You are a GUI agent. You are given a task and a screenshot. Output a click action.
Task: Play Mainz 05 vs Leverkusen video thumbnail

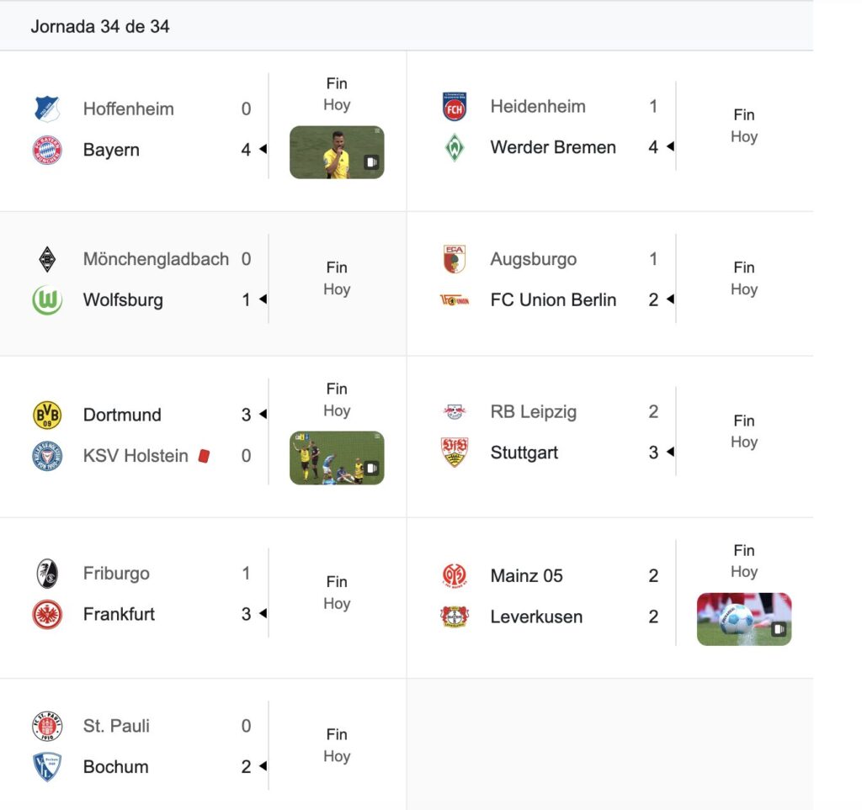click(744, 619)
